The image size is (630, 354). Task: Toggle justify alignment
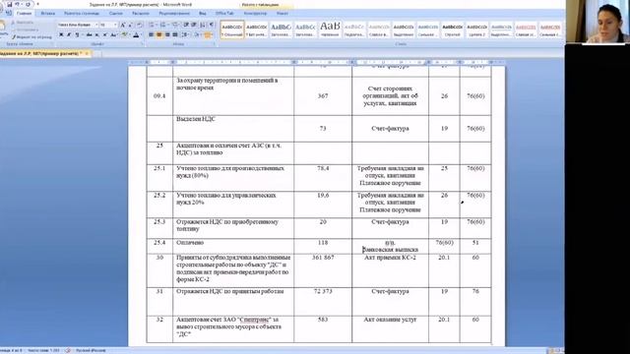pos(175,35)
